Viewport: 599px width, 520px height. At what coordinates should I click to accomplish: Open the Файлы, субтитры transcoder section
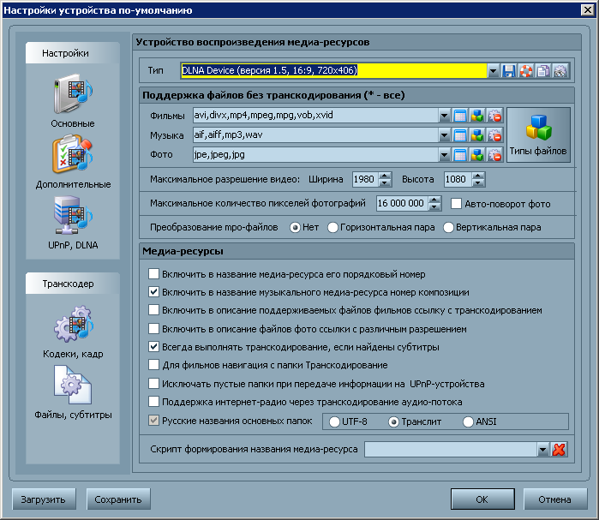(73, 392)
